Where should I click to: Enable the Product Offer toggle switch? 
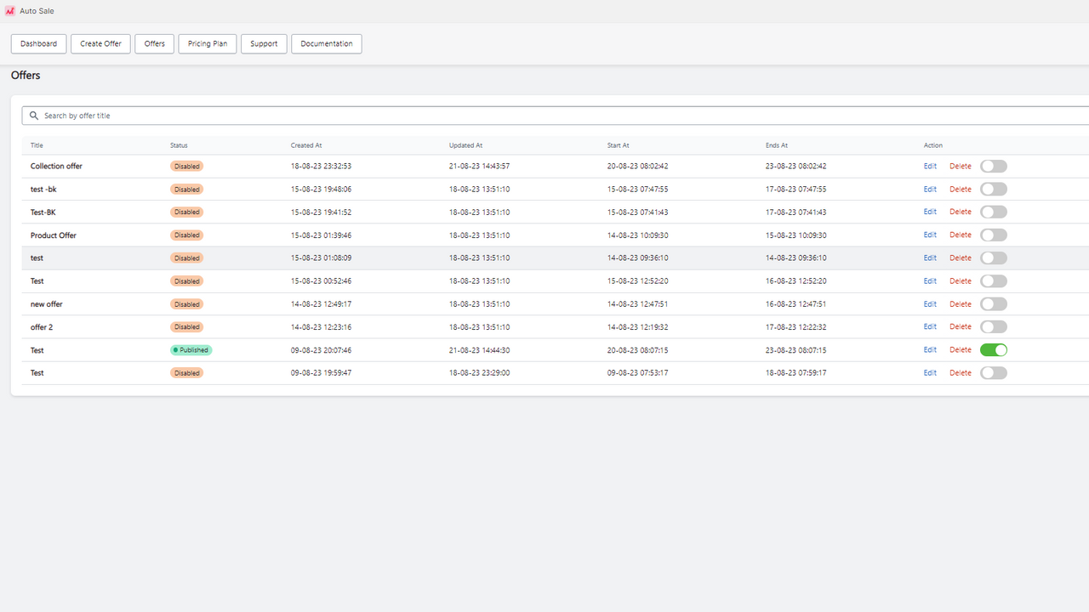(x=993, y=235)
